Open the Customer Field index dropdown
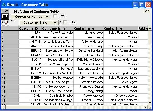 (x=39, y=22)
